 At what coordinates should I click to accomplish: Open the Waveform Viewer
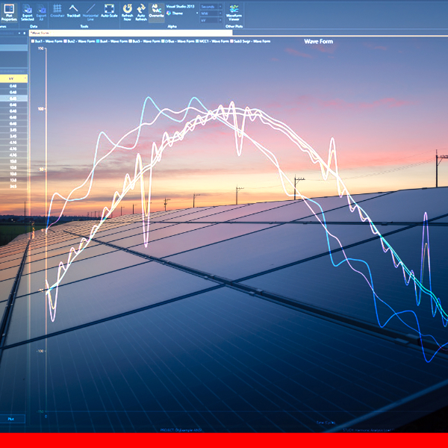tap(234, 10)
